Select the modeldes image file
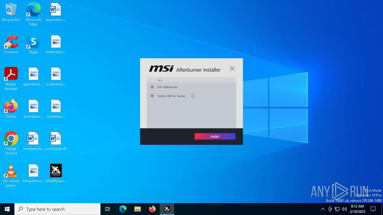Image resolution: width=383 pixels, height=215 pixels. tap(56, 109)
